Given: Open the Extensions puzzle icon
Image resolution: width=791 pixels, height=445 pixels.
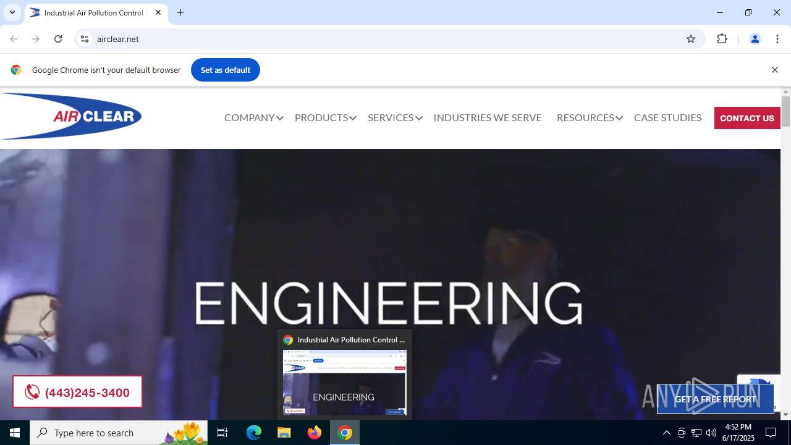Looking at the screenshot, I should [x=722, y=39].
